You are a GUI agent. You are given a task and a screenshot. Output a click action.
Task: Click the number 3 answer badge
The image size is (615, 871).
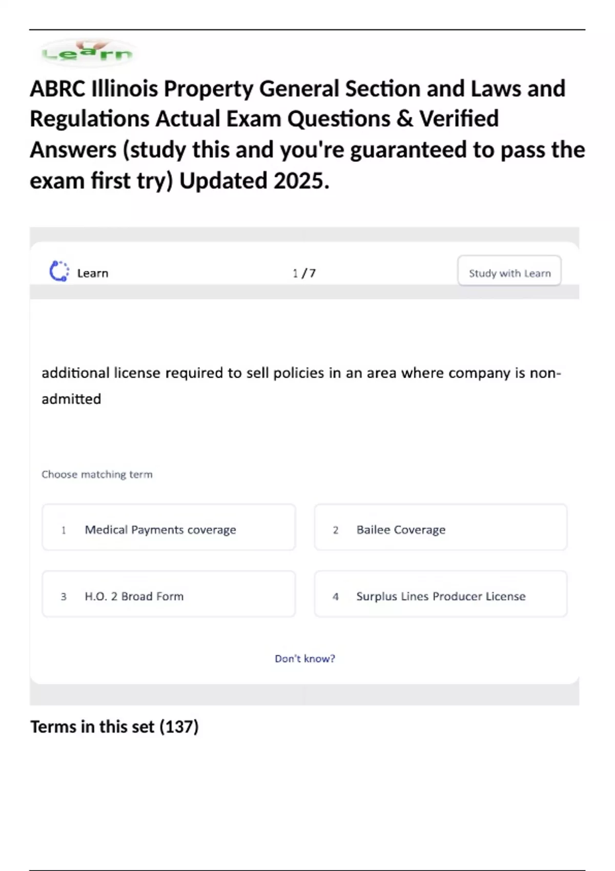(64, 596)
